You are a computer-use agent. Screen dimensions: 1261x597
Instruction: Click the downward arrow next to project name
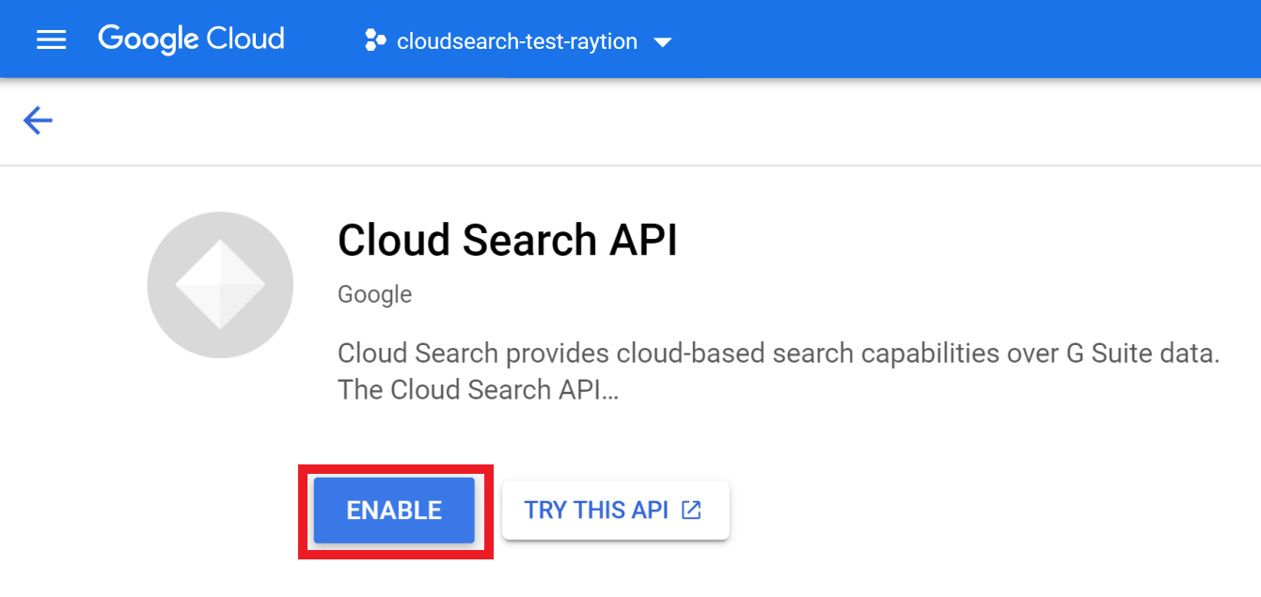[x=663, y=41]
